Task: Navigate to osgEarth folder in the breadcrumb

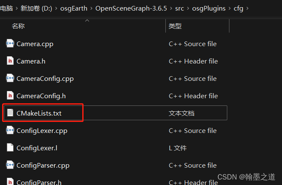Action: point(74,8)
